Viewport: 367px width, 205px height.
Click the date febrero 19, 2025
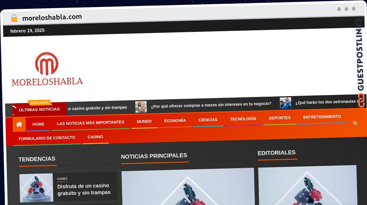[27, 31]
